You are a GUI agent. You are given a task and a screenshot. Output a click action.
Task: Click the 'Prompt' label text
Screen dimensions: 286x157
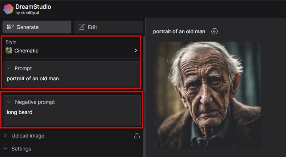click(23, 68)
